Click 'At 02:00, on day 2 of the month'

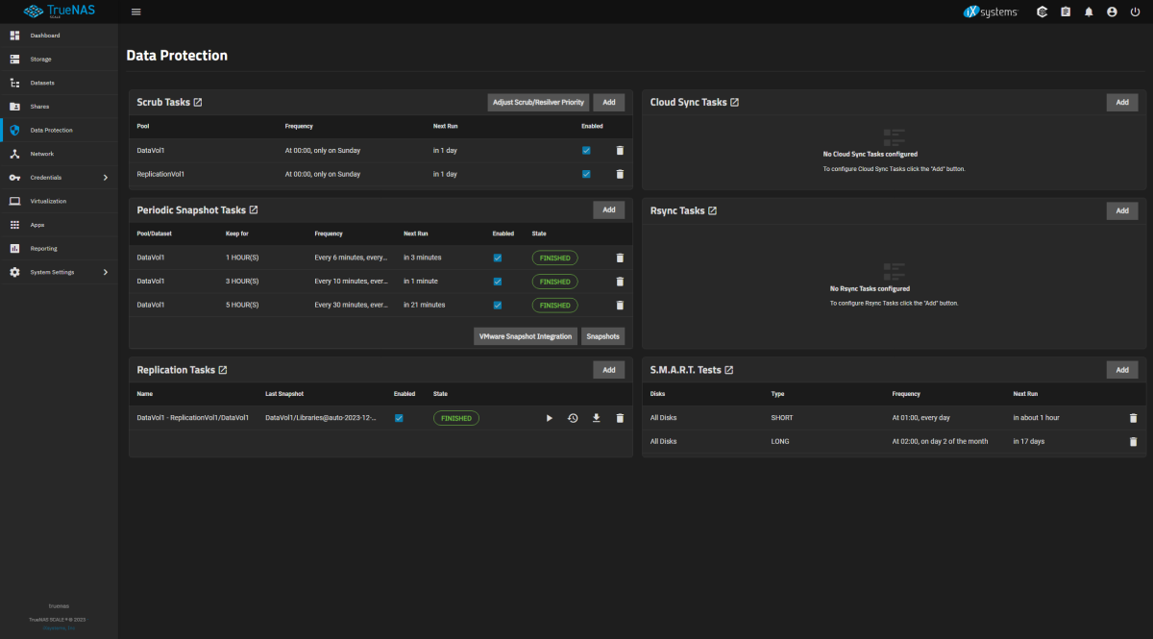pyautogui.click(x=940, y=441)
